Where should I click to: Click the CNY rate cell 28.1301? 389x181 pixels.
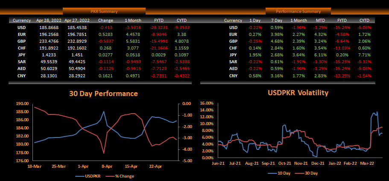point(48,75)
